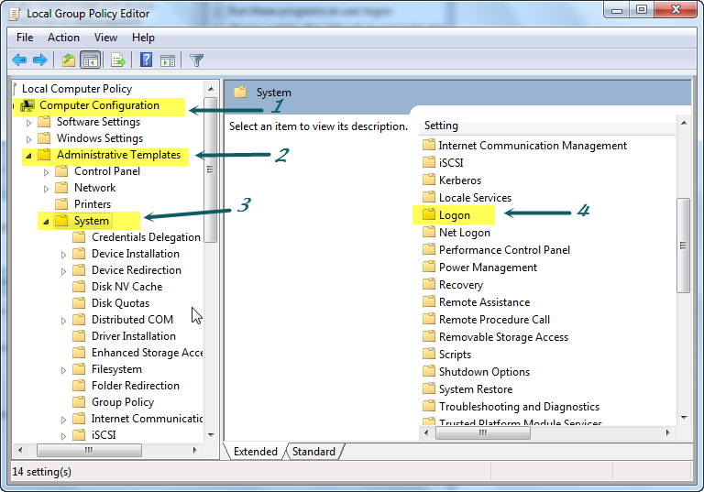
Task: Click the Up one level folder icon
Action: click(69, 60)
